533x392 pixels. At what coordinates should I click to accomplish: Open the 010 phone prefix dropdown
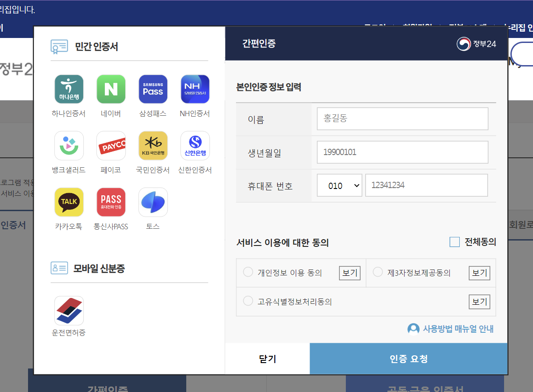point(339,185)
